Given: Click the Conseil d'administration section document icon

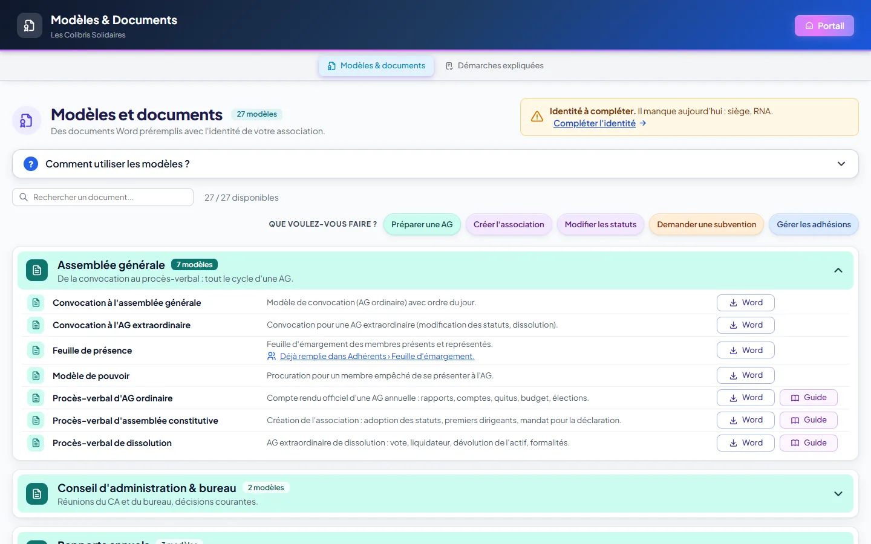Looking at the screenshot, I should pos(37,494).
